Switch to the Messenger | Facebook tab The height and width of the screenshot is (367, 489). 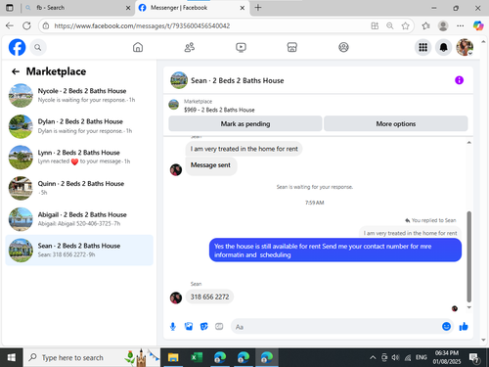click(193, 8)
